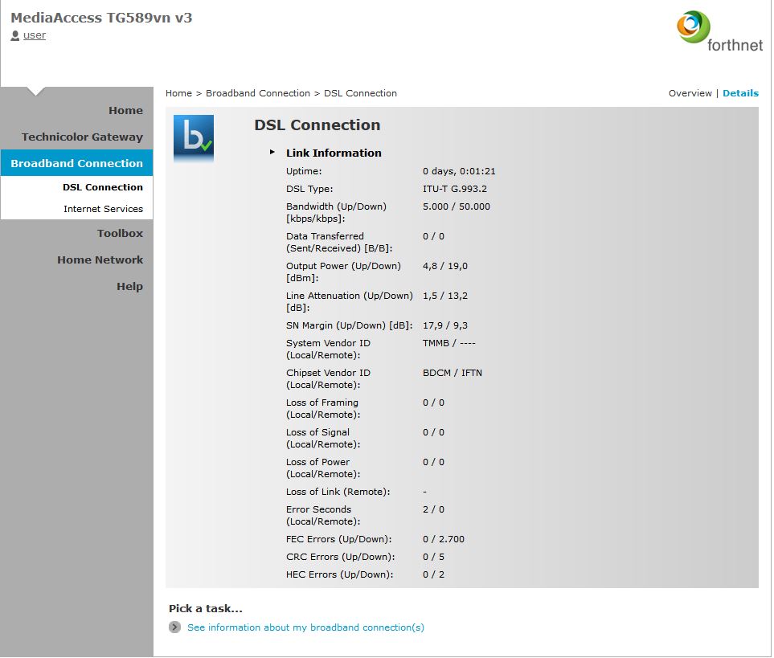
Task: Go to Broadband Connection in the breadcrumb
Action: (x=258, y=93)
